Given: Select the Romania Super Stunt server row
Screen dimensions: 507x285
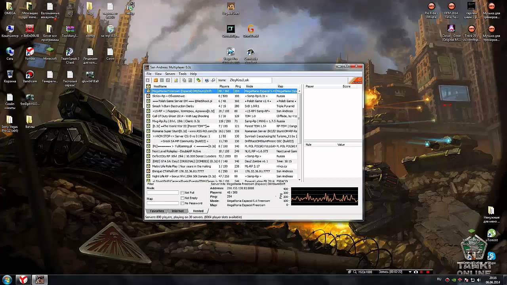Looking at the screenshot, I should click(222, 131).
